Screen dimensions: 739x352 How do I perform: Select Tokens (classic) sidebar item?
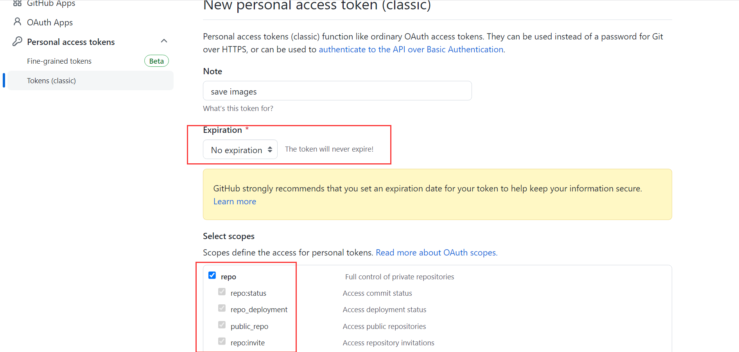pos(90,80)
